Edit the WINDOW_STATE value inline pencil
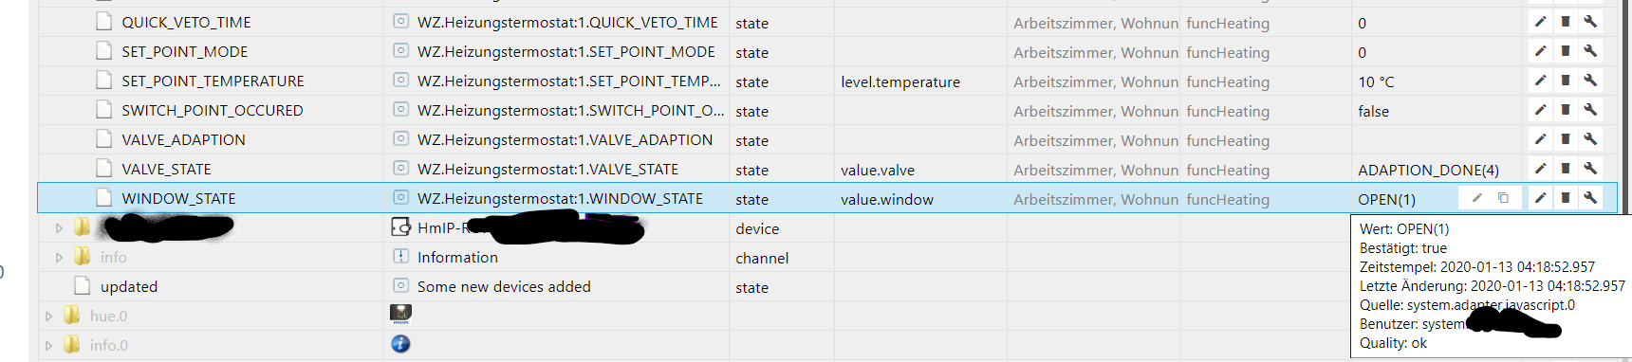The image size is (1632, 362). [1476, 198]
